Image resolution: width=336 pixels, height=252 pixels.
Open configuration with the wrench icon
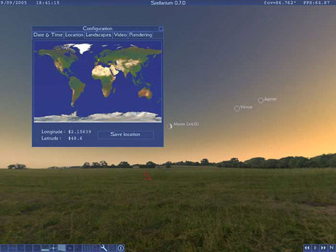coord(104,248)
